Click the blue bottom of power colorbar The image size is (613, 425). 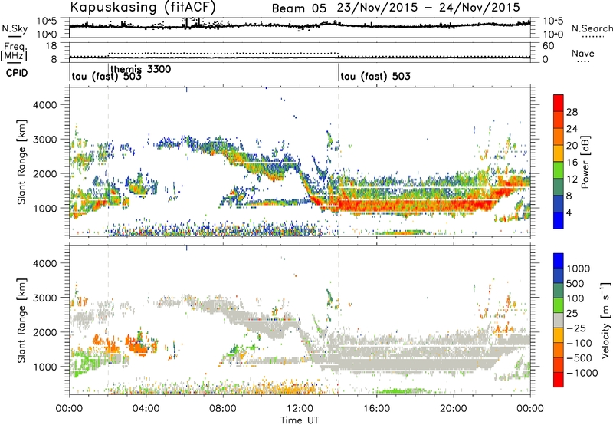pos(559,220)
